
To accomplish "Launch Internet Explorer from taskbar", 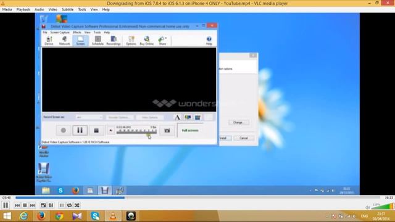I will [x=23, y=216].
